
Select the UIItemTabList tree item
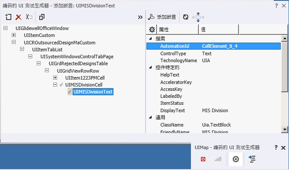[x=47, y=50]
